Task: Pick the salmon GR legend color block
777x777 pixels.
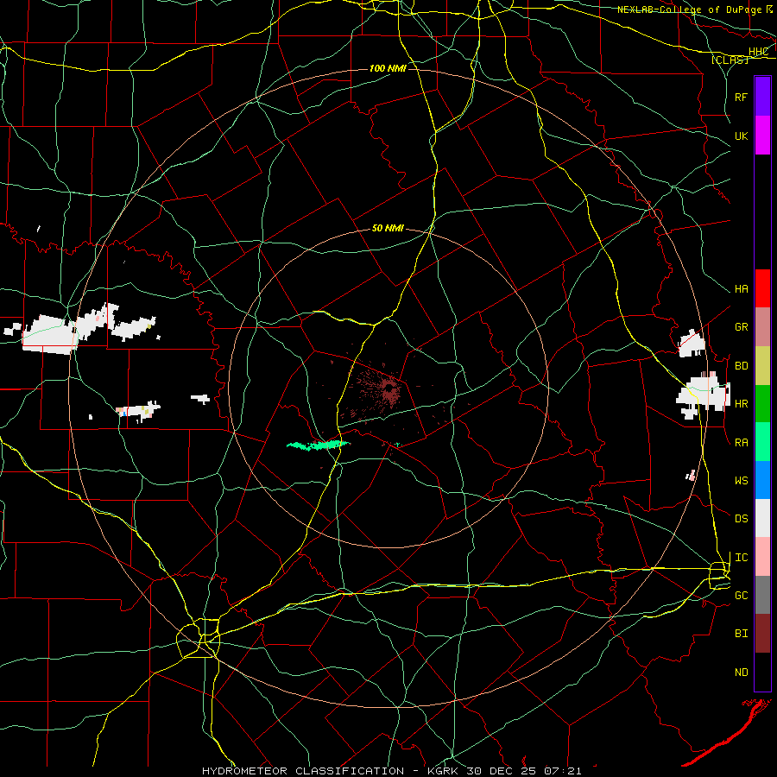Action: point(762,327)
